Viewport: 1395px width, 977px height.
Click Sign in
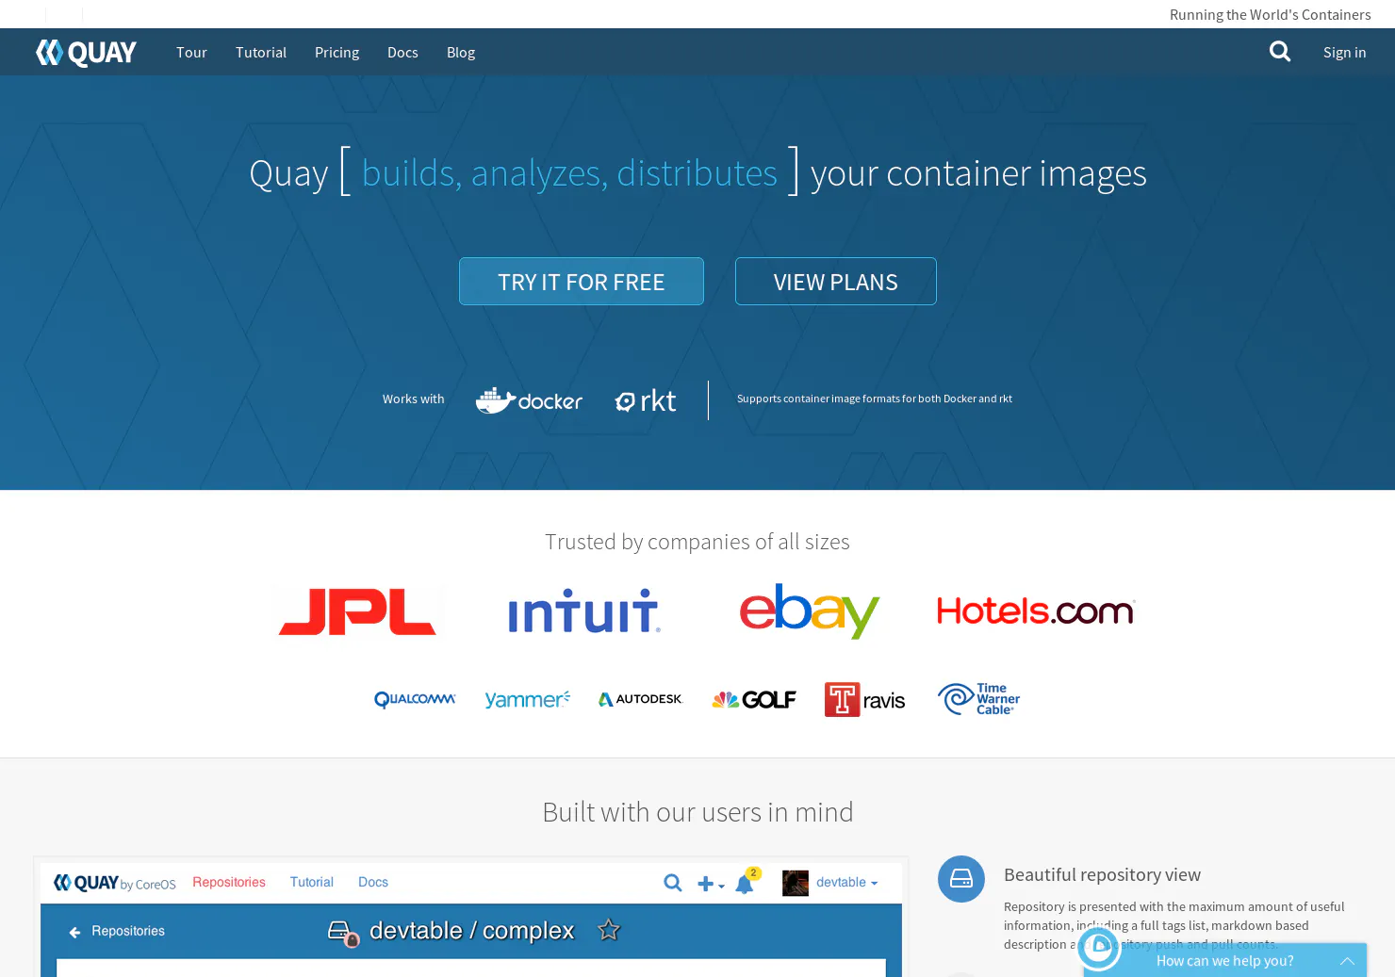pyautogui.click(x=1344, y=53)
